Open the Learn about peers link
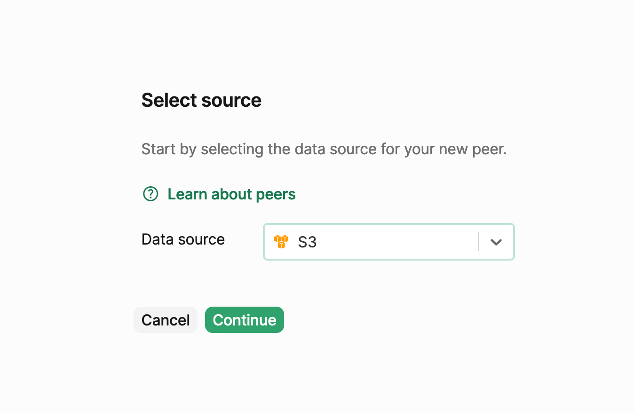Screen dimensions: 634x412 tap(231, 194)
